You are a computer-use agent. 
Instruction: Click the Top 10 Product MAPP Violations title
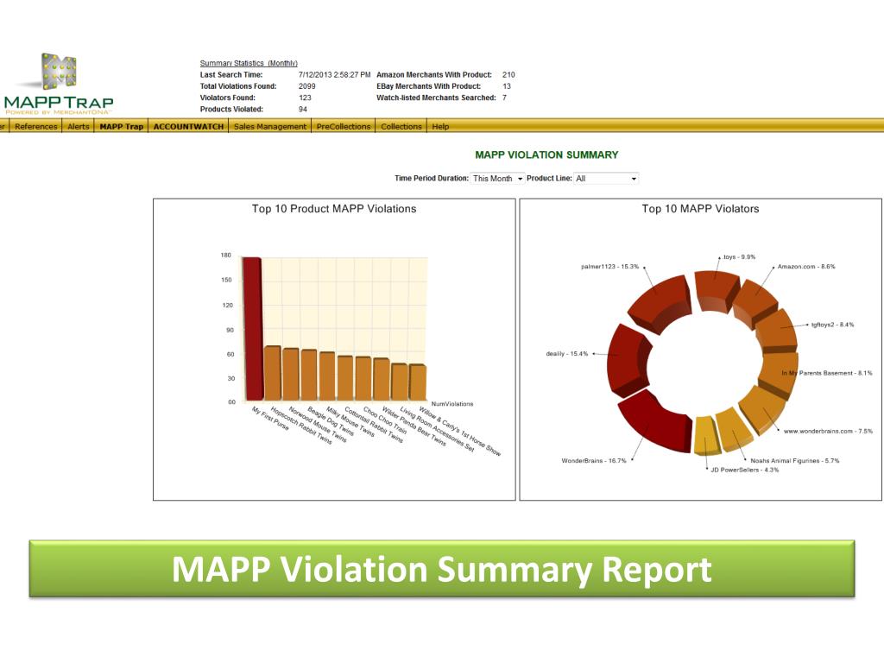point(334,209)
